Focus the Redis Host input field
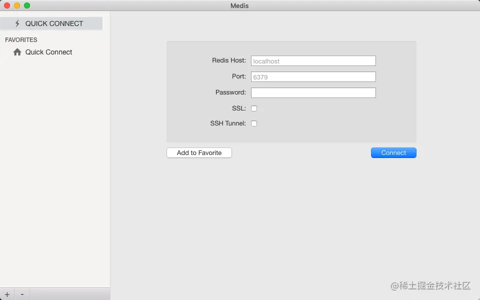This screenshot has height=300, width=480. click(x=313, y=61)
